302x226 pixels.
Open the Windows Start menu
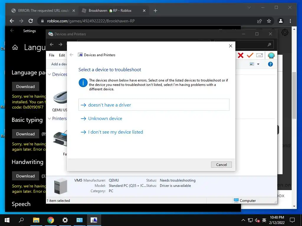pyautogui.click(x=7, y=220)
